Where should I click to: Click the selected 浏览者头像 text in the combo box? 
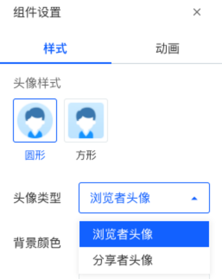[x=120, y=198]
